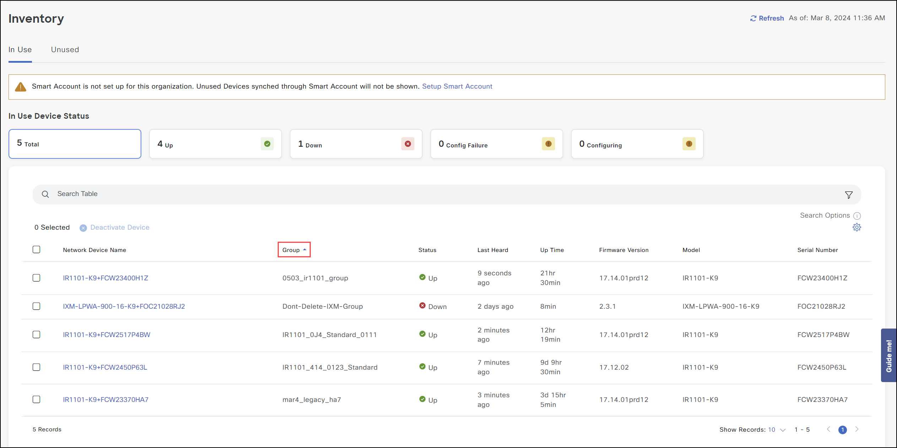Click the Model column header
This screenshot has height=448, width=897.
(691, 250)
